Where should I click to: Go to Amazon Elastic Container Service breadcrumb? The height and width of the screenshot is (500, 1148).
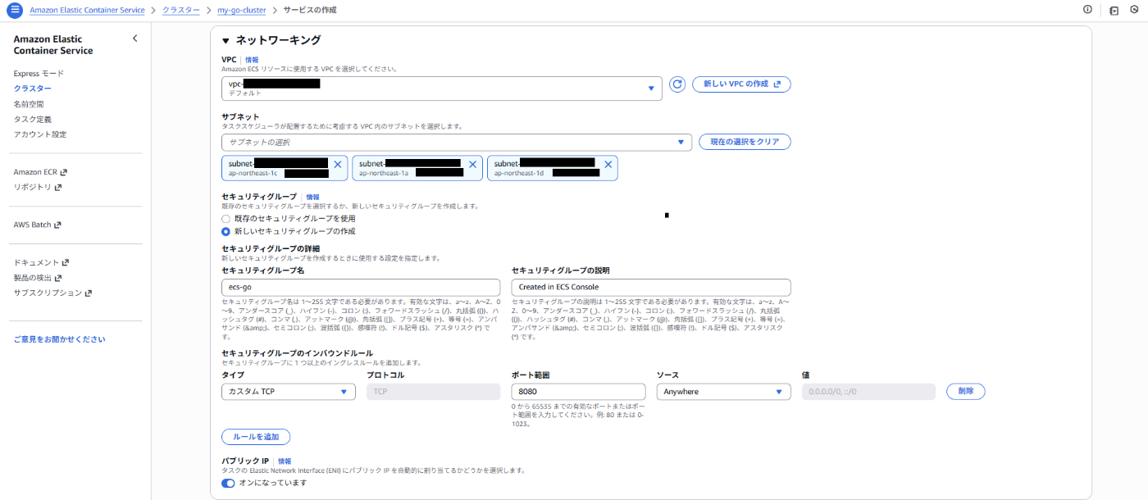[x=87, y=10]
